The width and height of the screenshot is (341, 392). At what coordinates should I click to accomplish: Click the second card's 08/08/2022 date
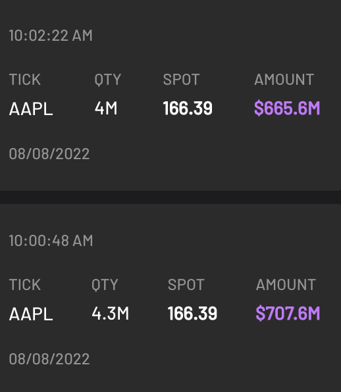pos(49,358)
